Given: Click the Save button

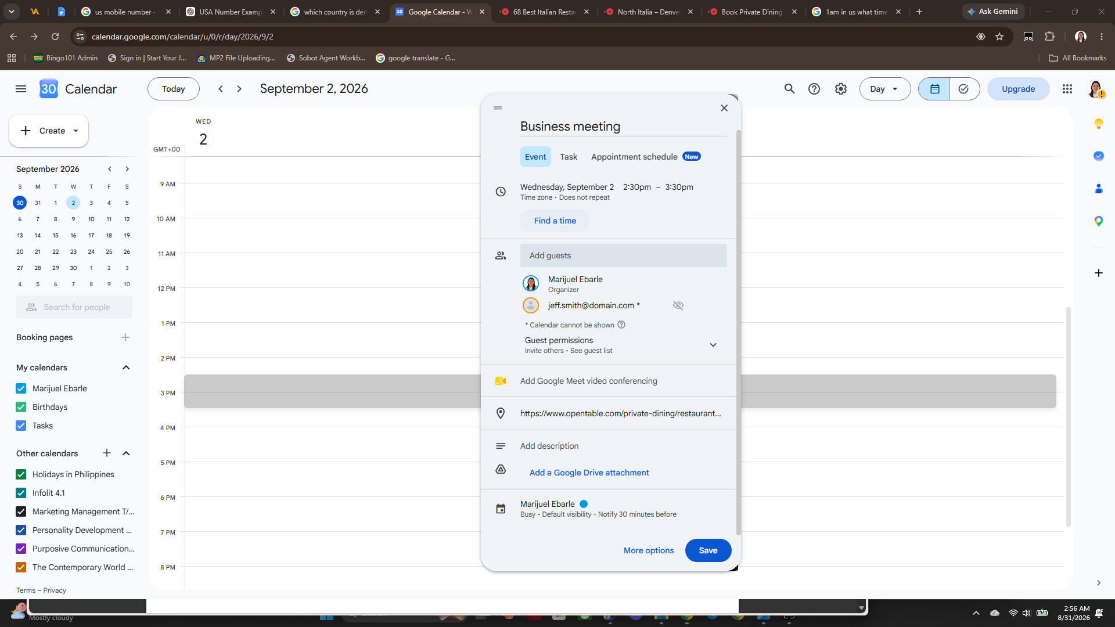Looking at the screenshot, I should coord(708,550).
